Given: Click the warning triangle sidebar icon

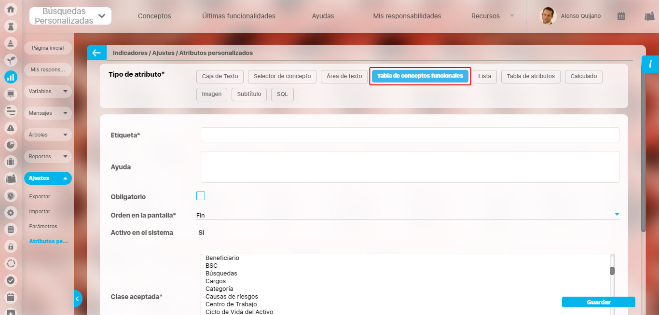Looking at the screenshot, I should point(11,128).
